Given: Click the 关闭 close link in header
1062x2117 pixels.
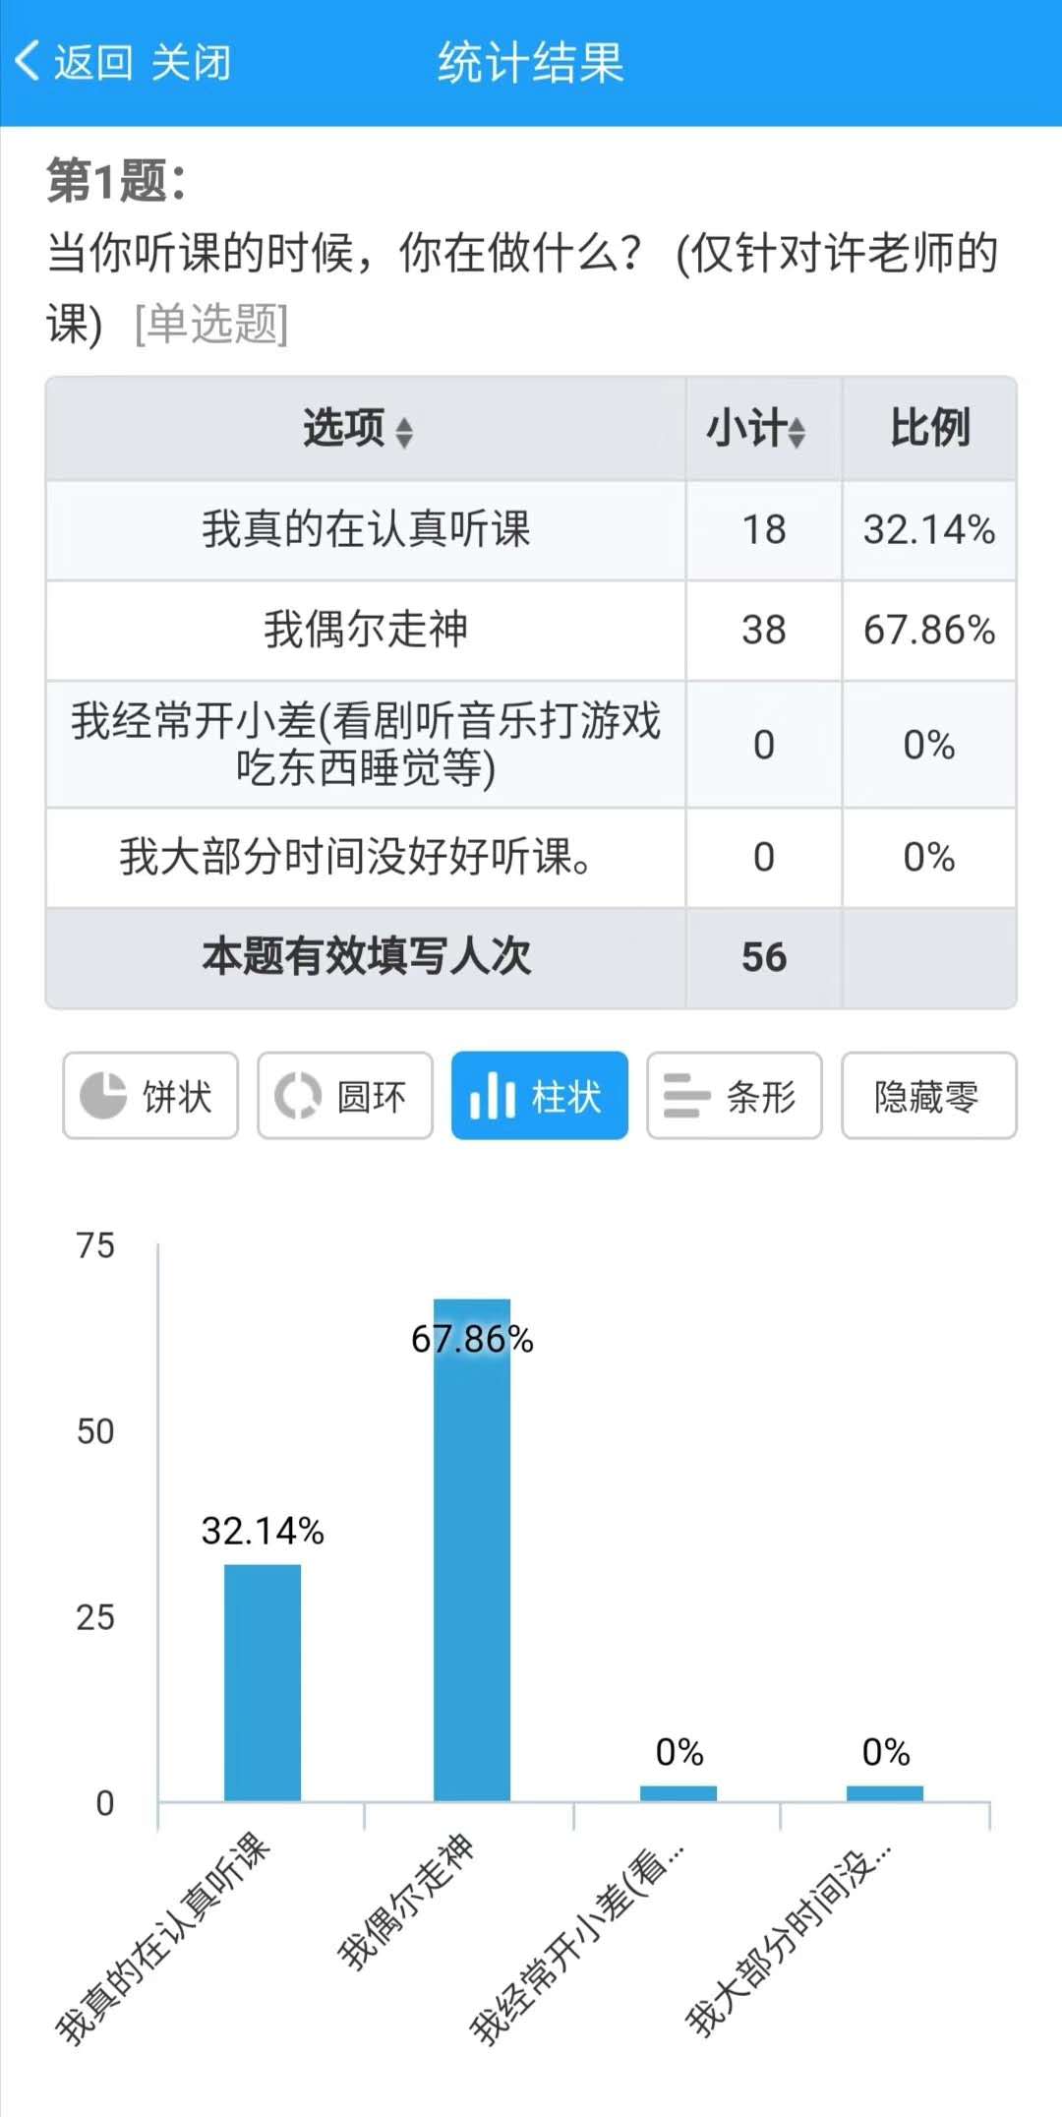Looking at the screenshot, I should pyautogui.click(x=191, y=63).
